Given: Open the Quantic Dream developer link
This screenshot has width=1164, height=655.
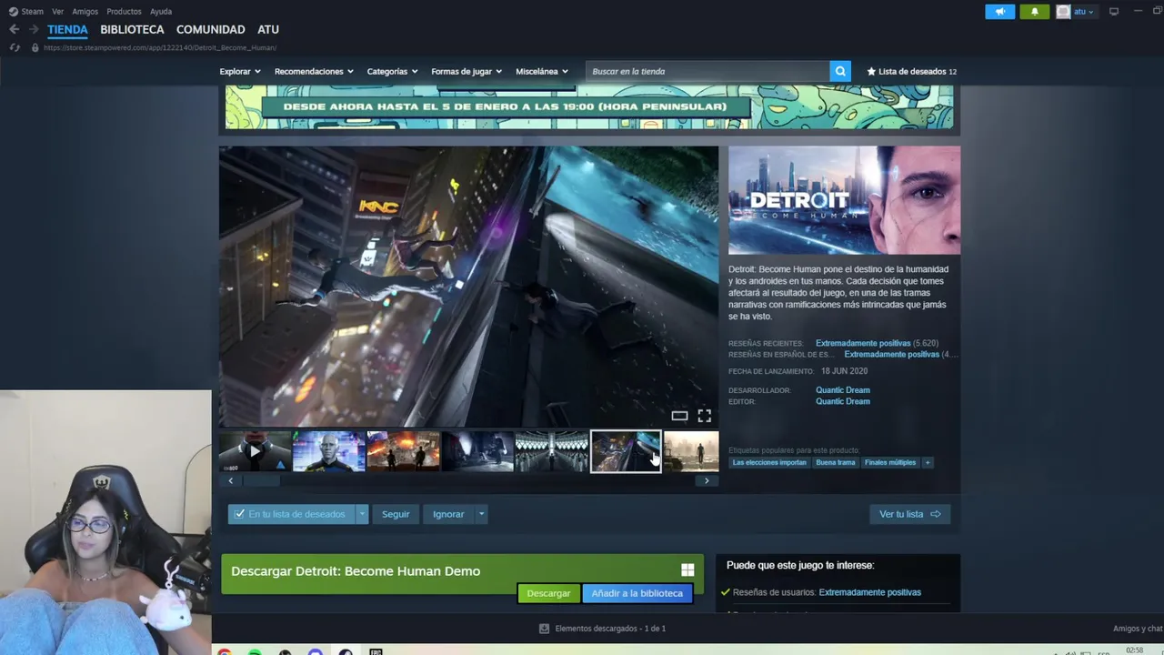Looking at the screenshot, I should pos(842,390).
